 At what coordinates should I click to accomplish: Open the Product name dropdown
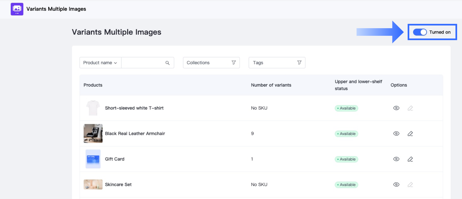100,63
